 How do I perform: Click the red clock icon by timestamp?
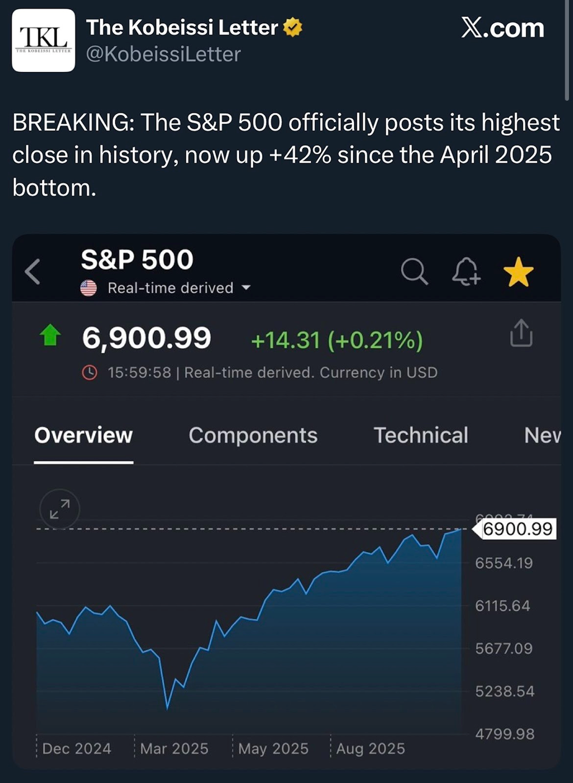[89, 372]
